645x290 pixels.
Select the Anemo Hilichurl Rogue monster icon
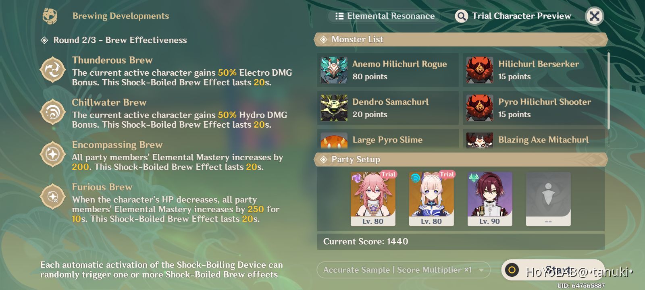[x=334, y=70]
